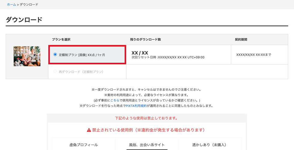
Task: Click the ダウンロード breadcrumb text
Action: [29, 4]
